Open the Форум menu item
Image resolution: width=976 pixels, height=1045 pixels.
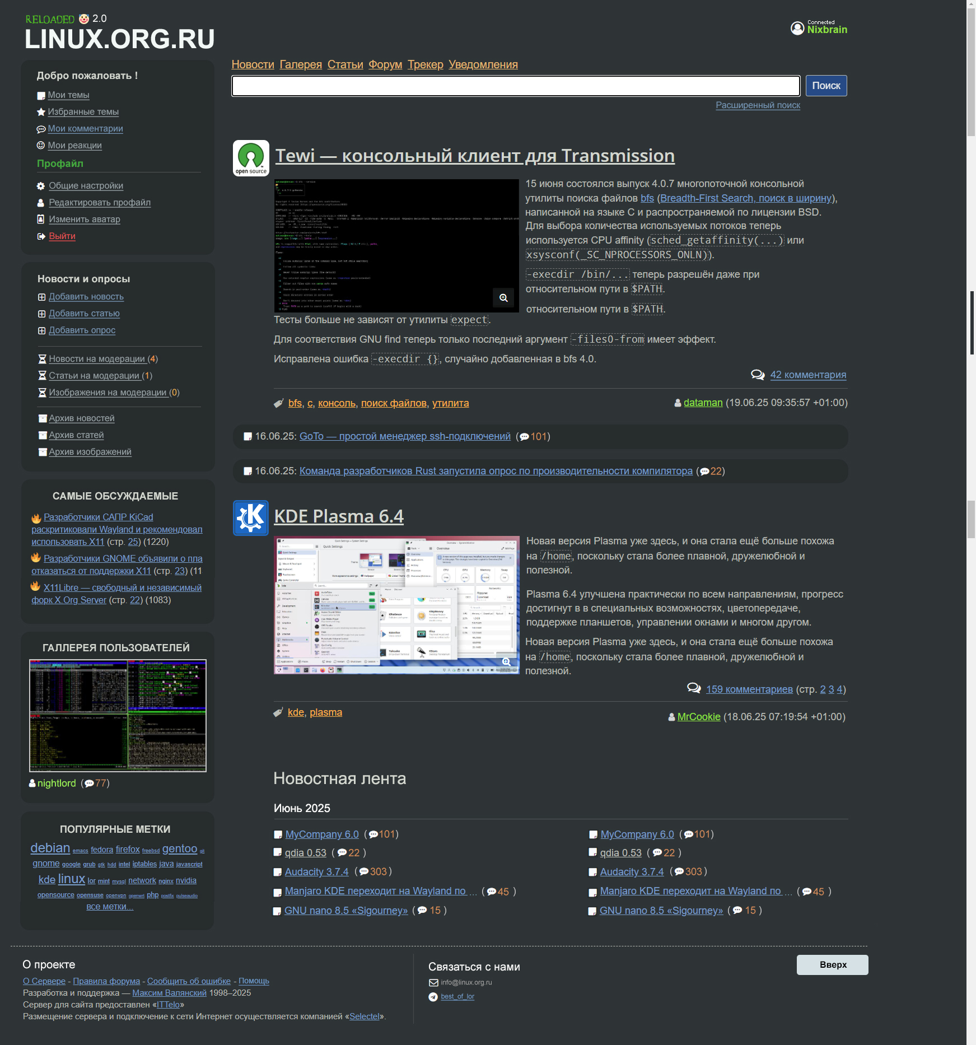click(x=385, y=64)
